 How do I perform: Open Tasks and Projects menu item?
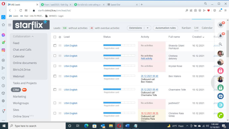(x=25, y=83)
